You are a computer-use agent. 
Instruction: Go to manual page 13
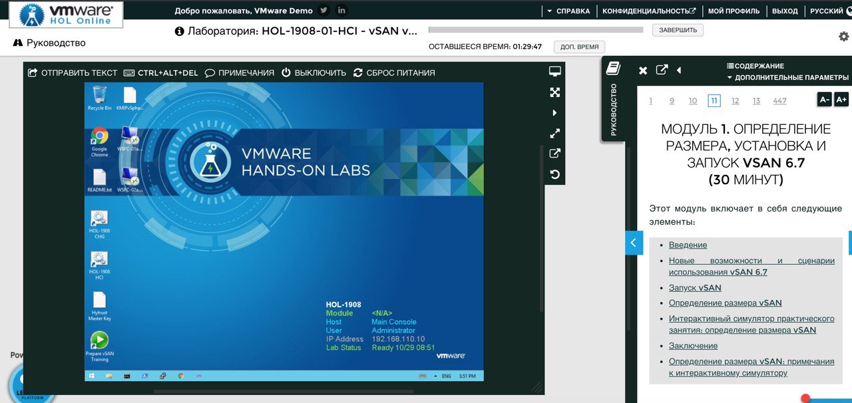(756, 101)
